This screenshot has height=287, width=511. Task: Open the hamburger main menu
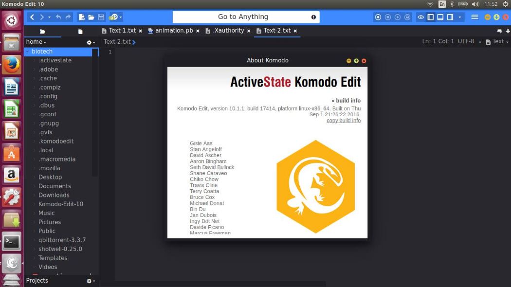[x=475, y=17]
